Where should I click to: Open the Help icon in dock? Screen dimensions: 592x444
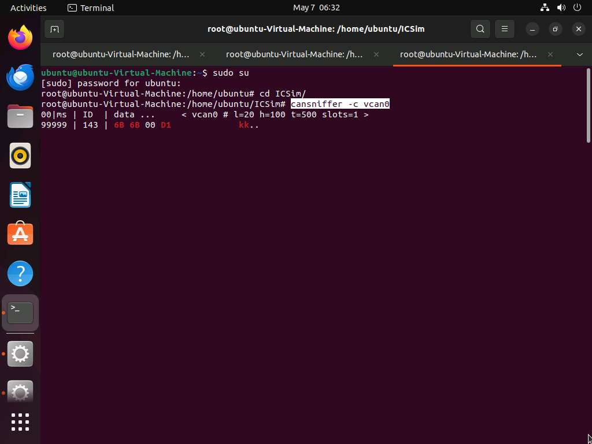(20, 273)
